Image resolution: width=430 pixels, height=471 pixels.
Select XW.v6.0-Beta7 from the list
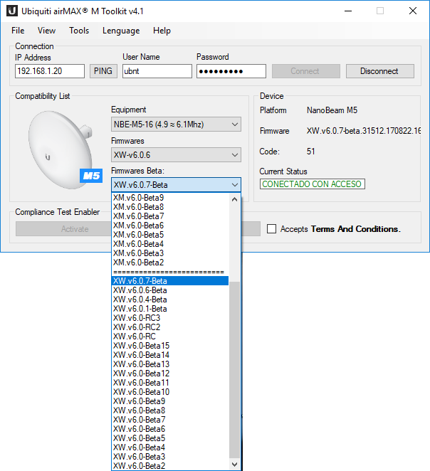(170, 420)
